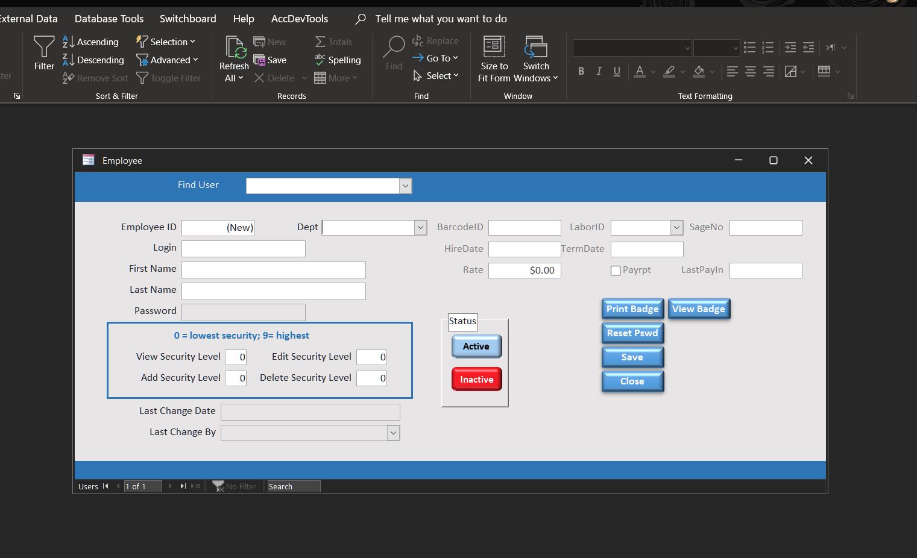Expand the LaborID dropdown
This screenshot has height=558, width=917.
point(676,228)
